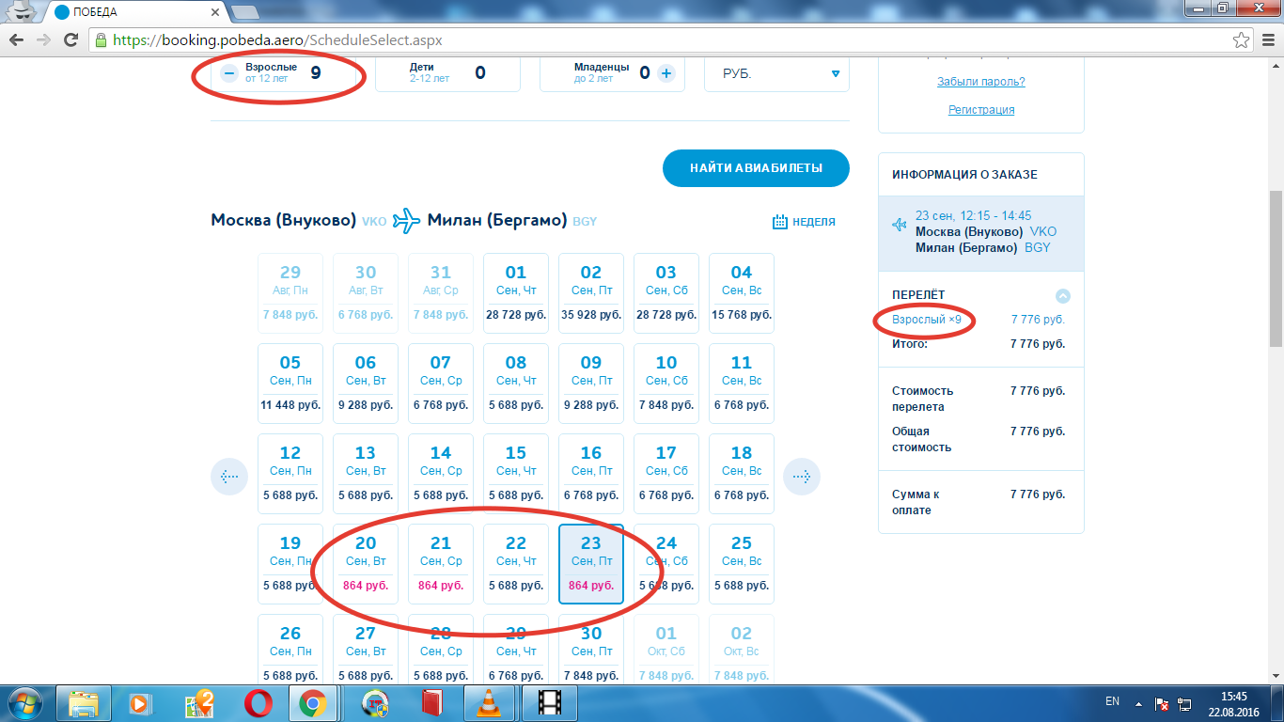This screenshot has width=1284, height=722.
Task: Bookmark page with the star icon
Action: [x=1241, y=40]
